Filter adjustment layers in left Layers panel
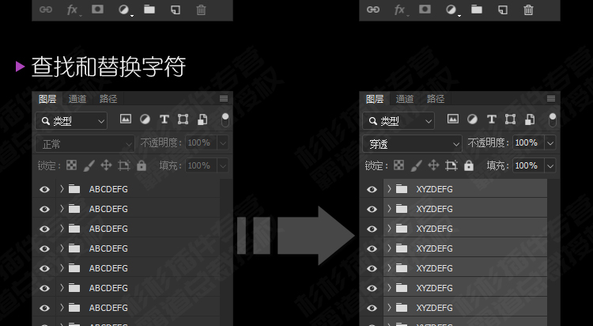 pyautogui.click(x=145, y=119)
